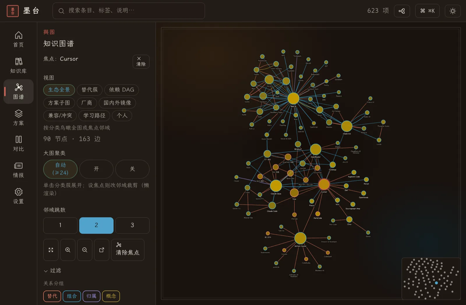Toggle the 替代 relation filter
This screenshot has width=466, height=305.
[52, 296]
